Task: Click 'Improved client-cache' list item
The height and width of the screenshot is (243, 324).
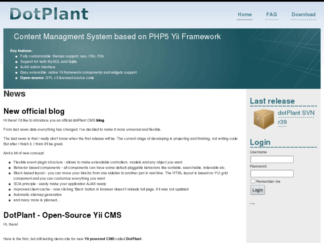Action: pyautogui.click(x=101, y=189)
